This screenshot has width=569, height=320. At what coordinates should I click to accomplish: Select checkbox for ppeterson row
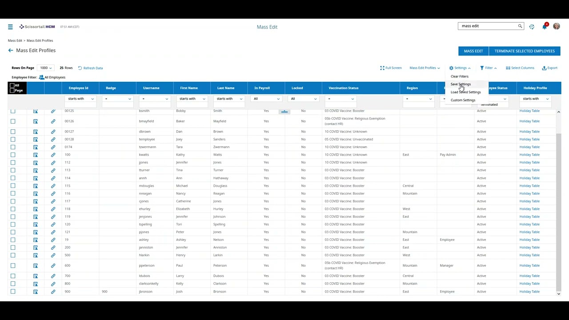(x=13, y=265)
